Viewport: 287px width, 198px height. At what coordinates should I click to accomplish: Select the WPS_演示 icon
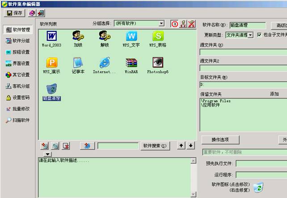(x=51, y=66)
